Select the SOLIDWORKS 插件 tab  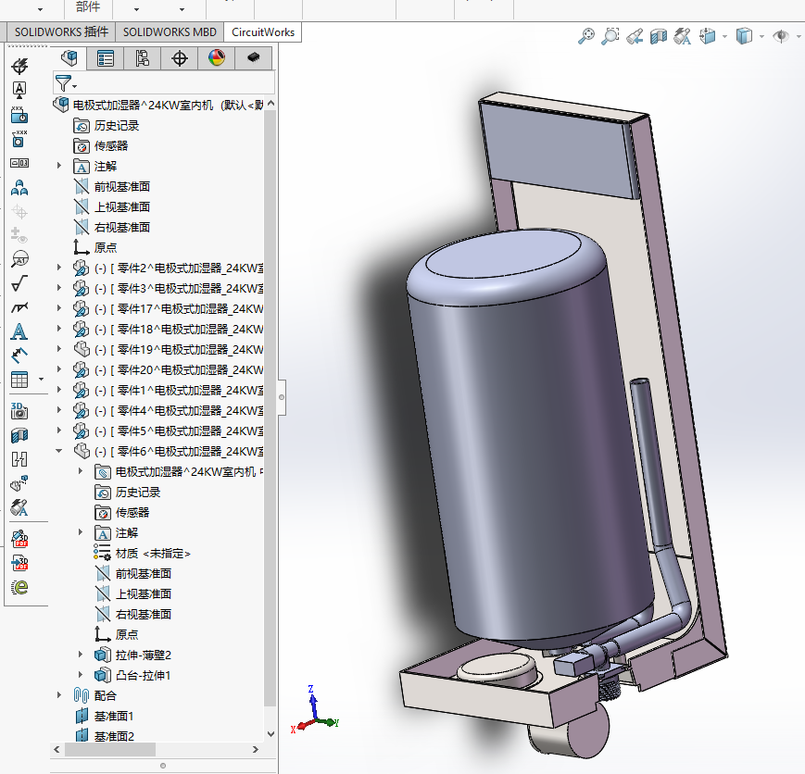tap(61, 31)
